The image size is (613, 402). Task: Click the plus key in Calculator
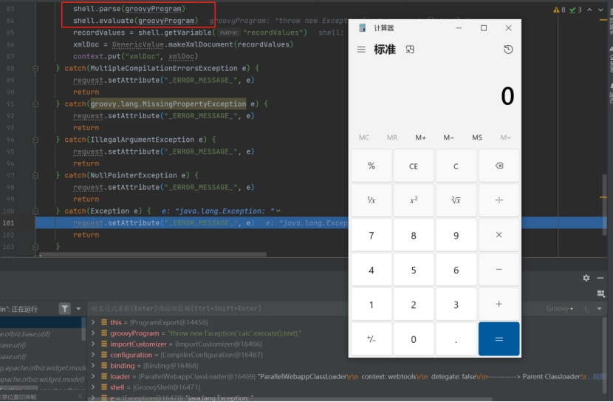pos(499,304)
